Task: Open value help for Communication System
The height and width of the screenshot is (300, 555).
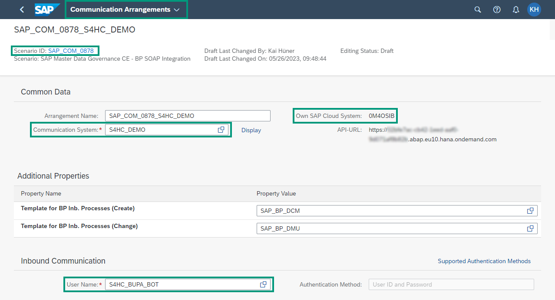Action: tap(221, 129)
